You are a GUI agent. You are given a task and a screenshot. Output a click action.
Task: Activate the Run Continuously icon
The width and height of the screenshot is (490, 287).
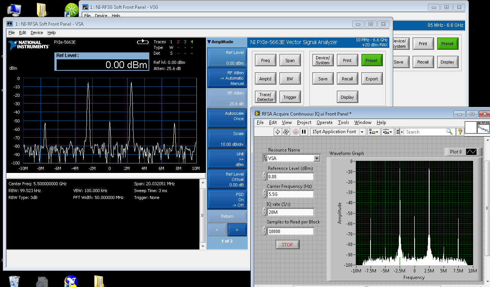[x=286, y=132]
